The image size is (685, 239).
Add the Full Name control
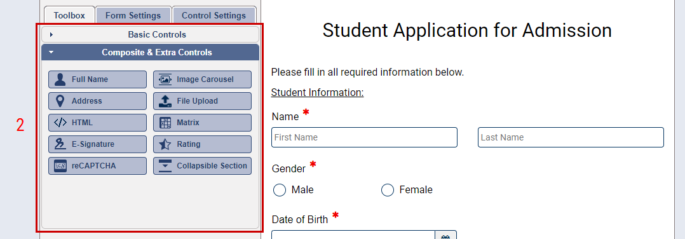97,79
